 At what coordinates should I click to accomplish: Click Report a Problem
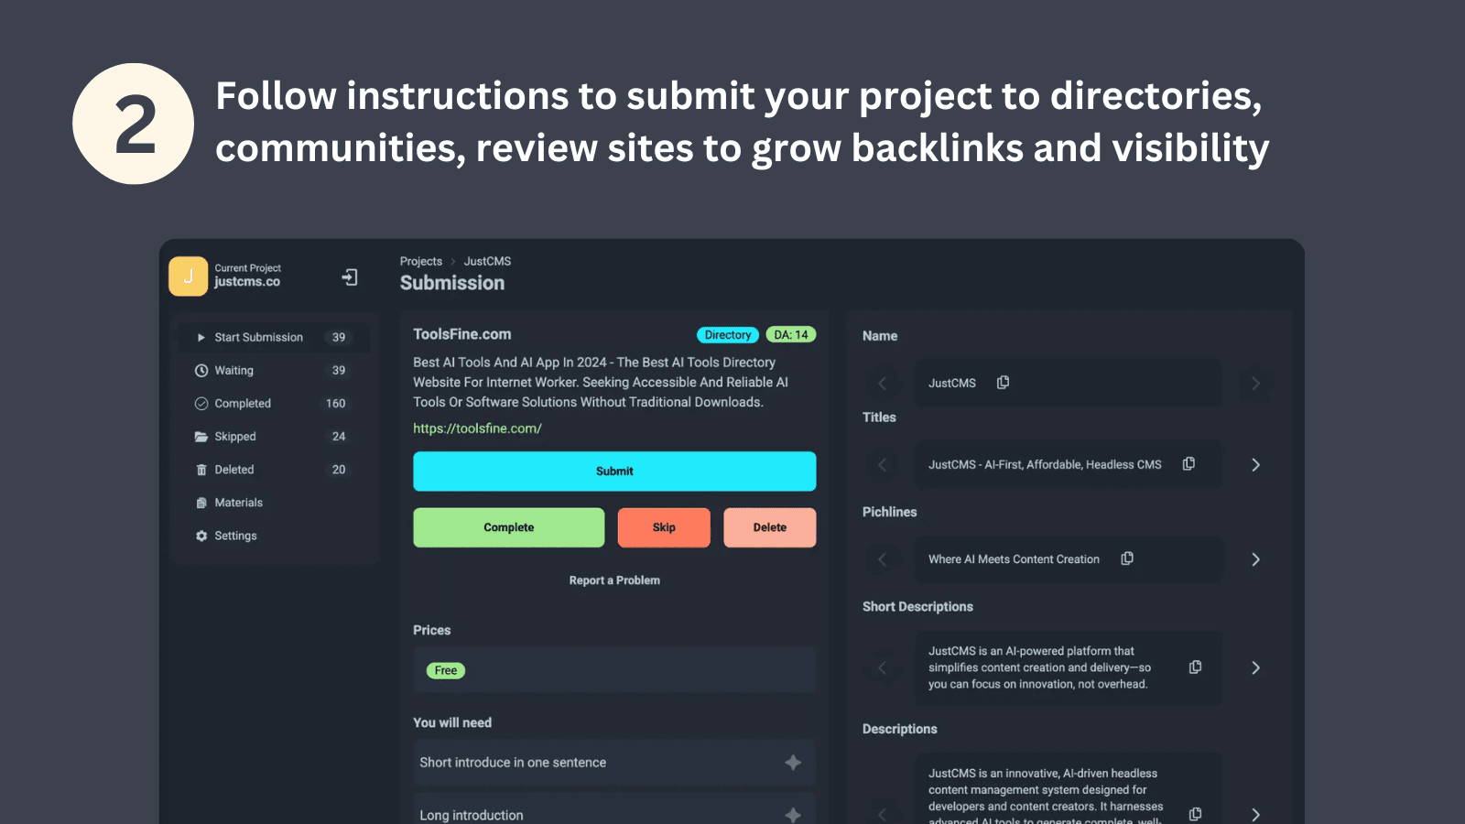pyautogui.click(x=614, y=580)
